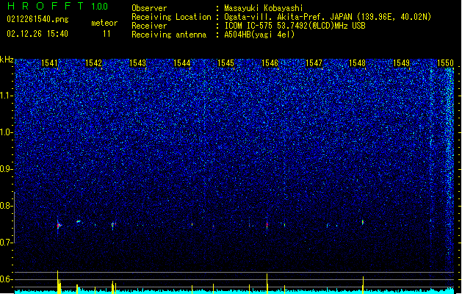
Task: Click the 1549 time marker
Action: click(x=401, y=63)
